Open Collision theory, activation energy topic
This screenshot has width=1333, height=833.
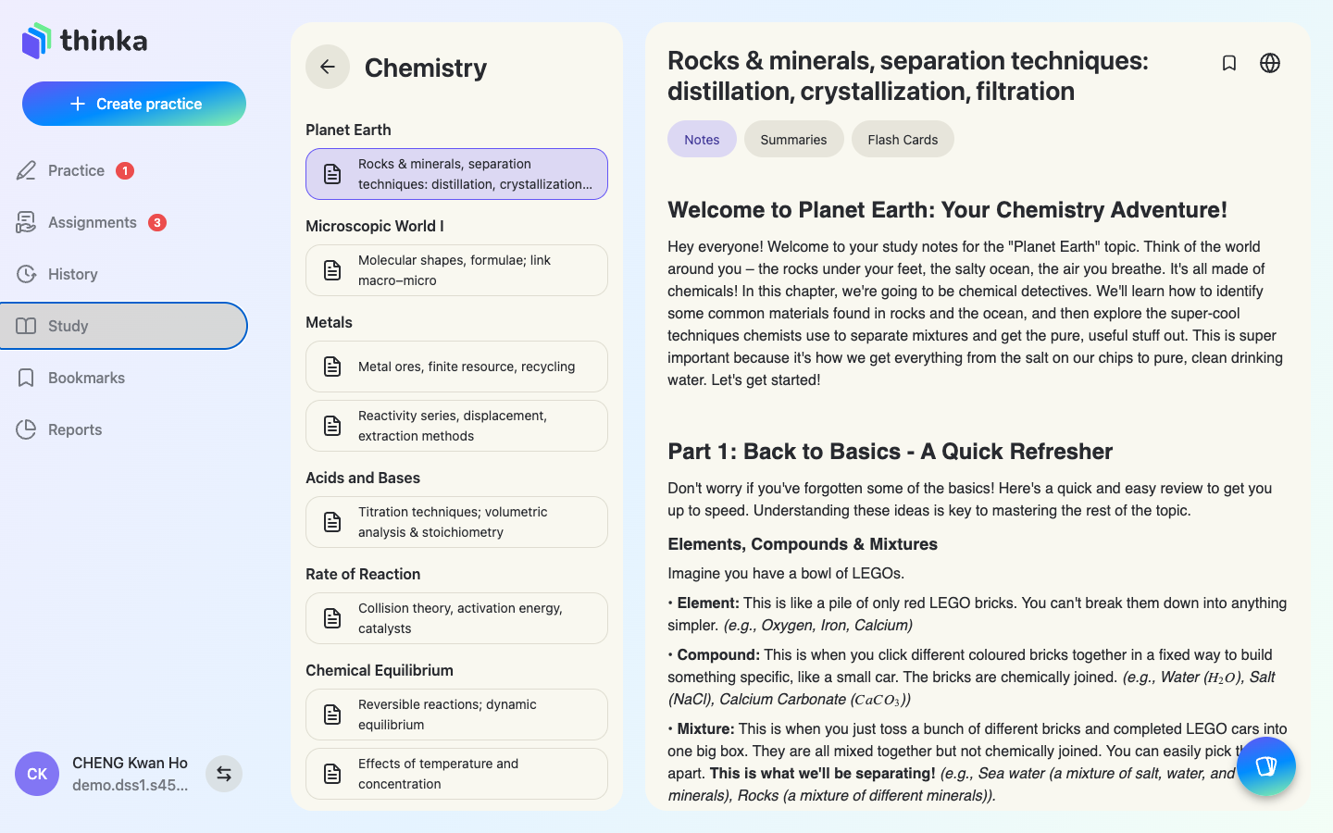click(456, 618)
